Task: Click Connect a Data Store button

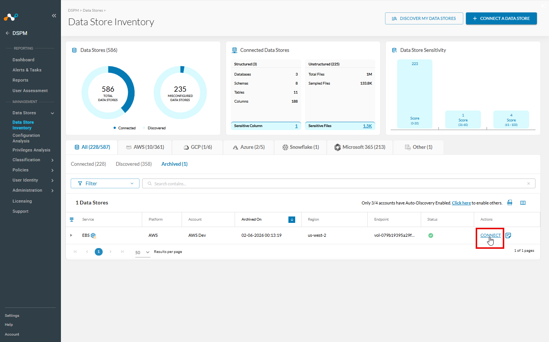Action: click(x=501, y=18)
